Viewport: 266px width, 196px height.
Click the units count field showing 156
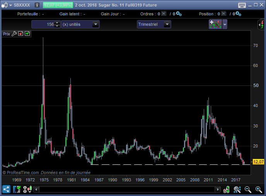(43, 24)
